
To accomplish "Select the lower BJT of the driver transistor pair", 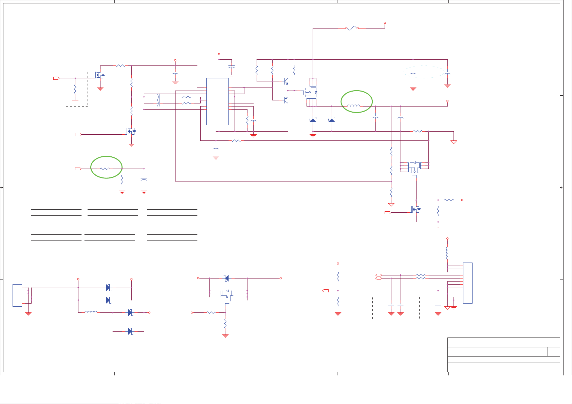I will point(286,100).
